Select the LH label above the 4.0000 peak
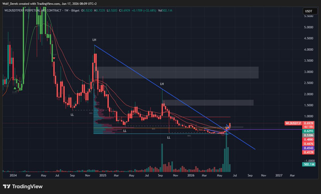The width and height of the screenshot is (321, 194). tap(94, 40)
